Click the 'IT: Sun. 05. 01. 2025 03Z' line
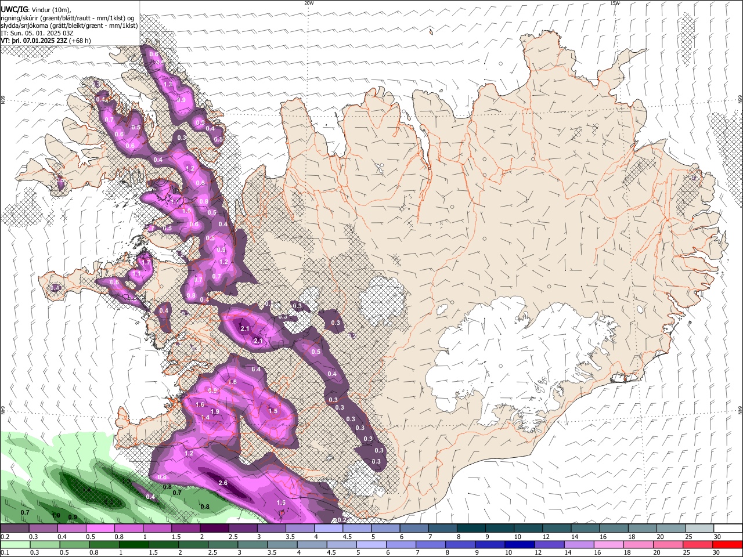 point(37,33)
